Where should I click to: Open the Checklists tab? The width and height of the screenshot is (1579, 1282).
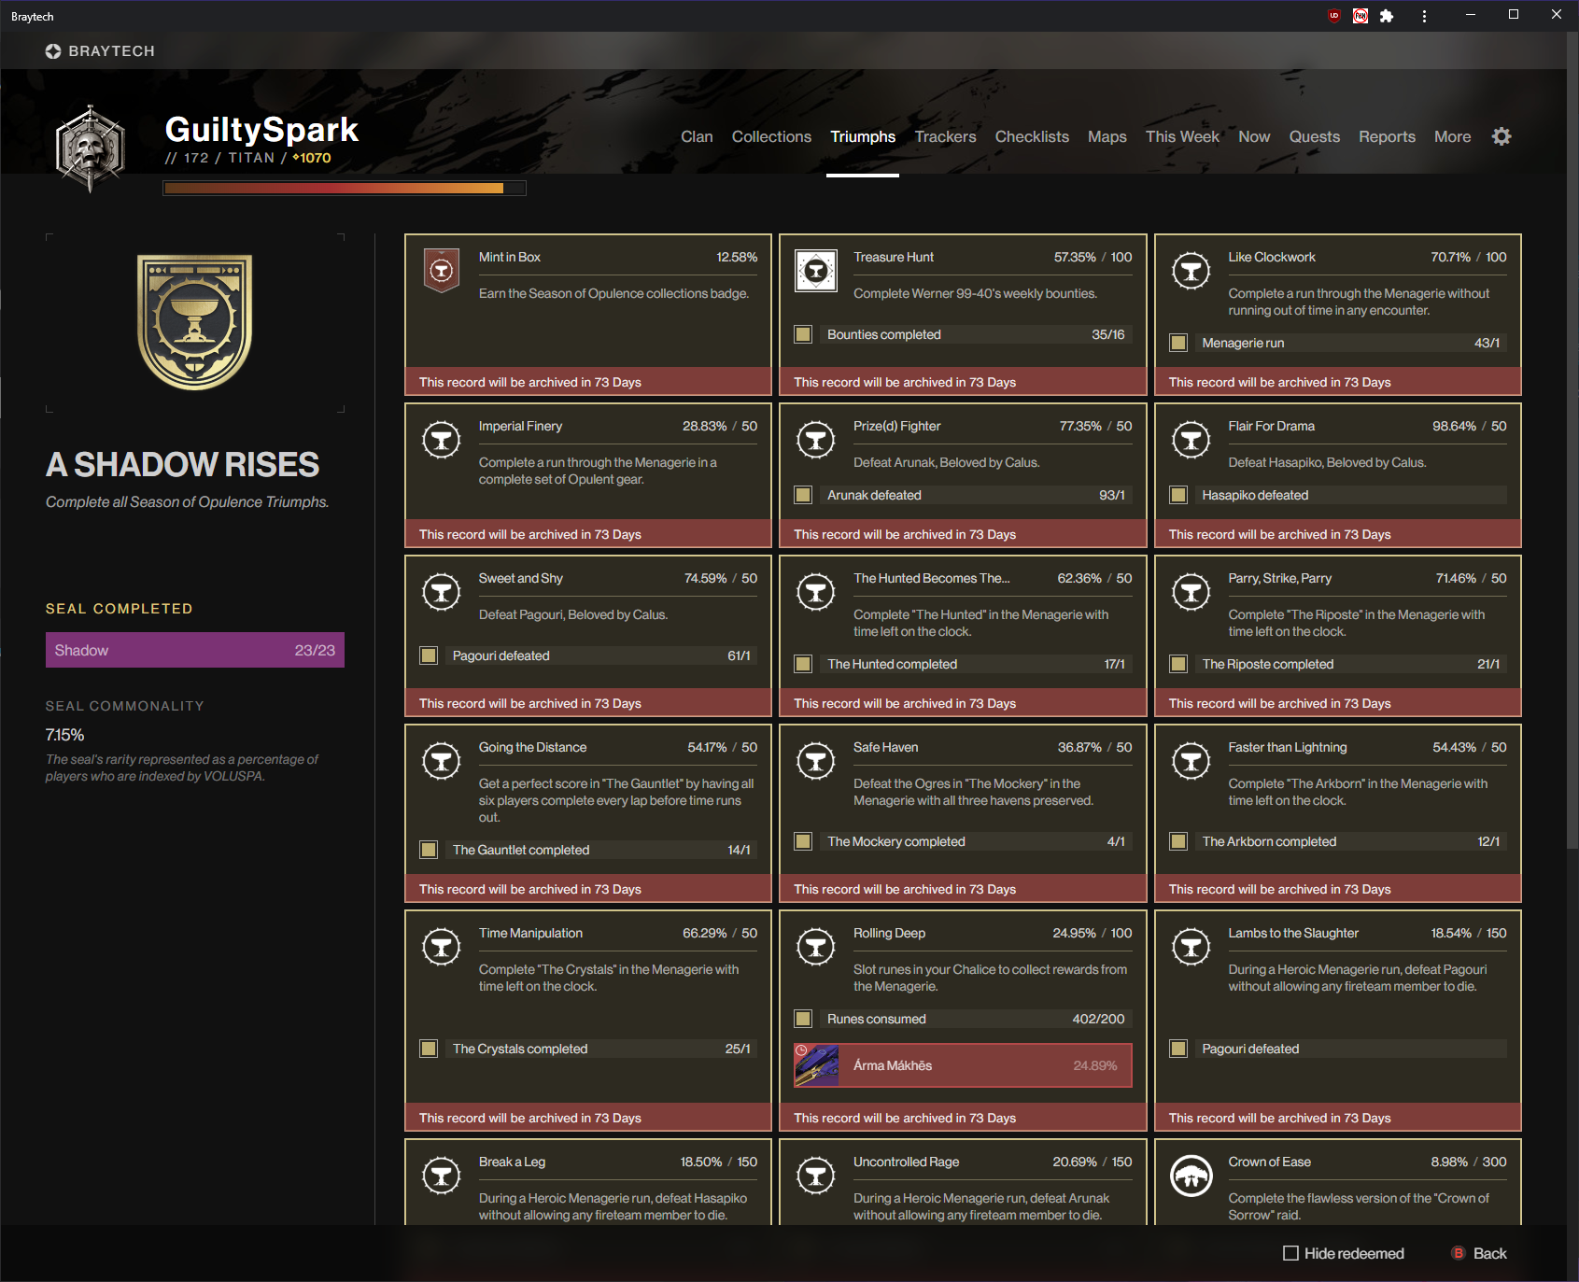[x=1032, y=136]
